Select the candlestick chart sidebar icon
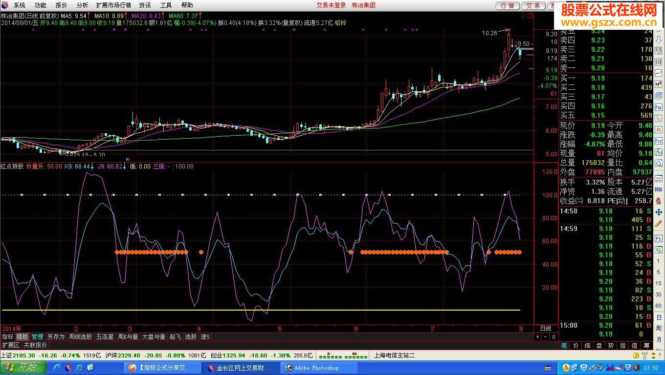 [659, 84]
